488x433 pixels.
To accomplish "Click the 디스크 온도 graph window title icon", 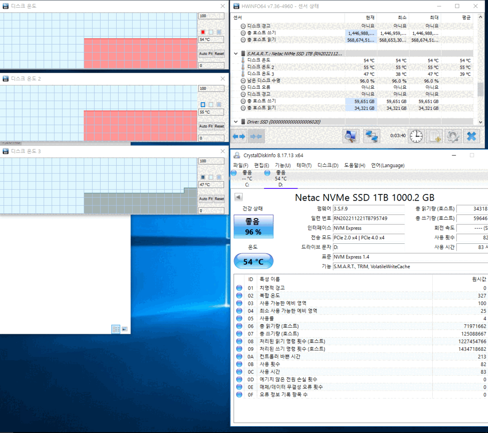I will tap(6, 6).
